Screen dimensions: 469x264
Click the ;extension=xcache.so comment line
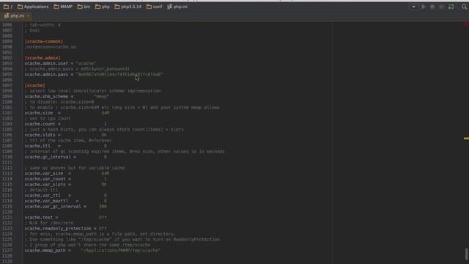(51, 47)
